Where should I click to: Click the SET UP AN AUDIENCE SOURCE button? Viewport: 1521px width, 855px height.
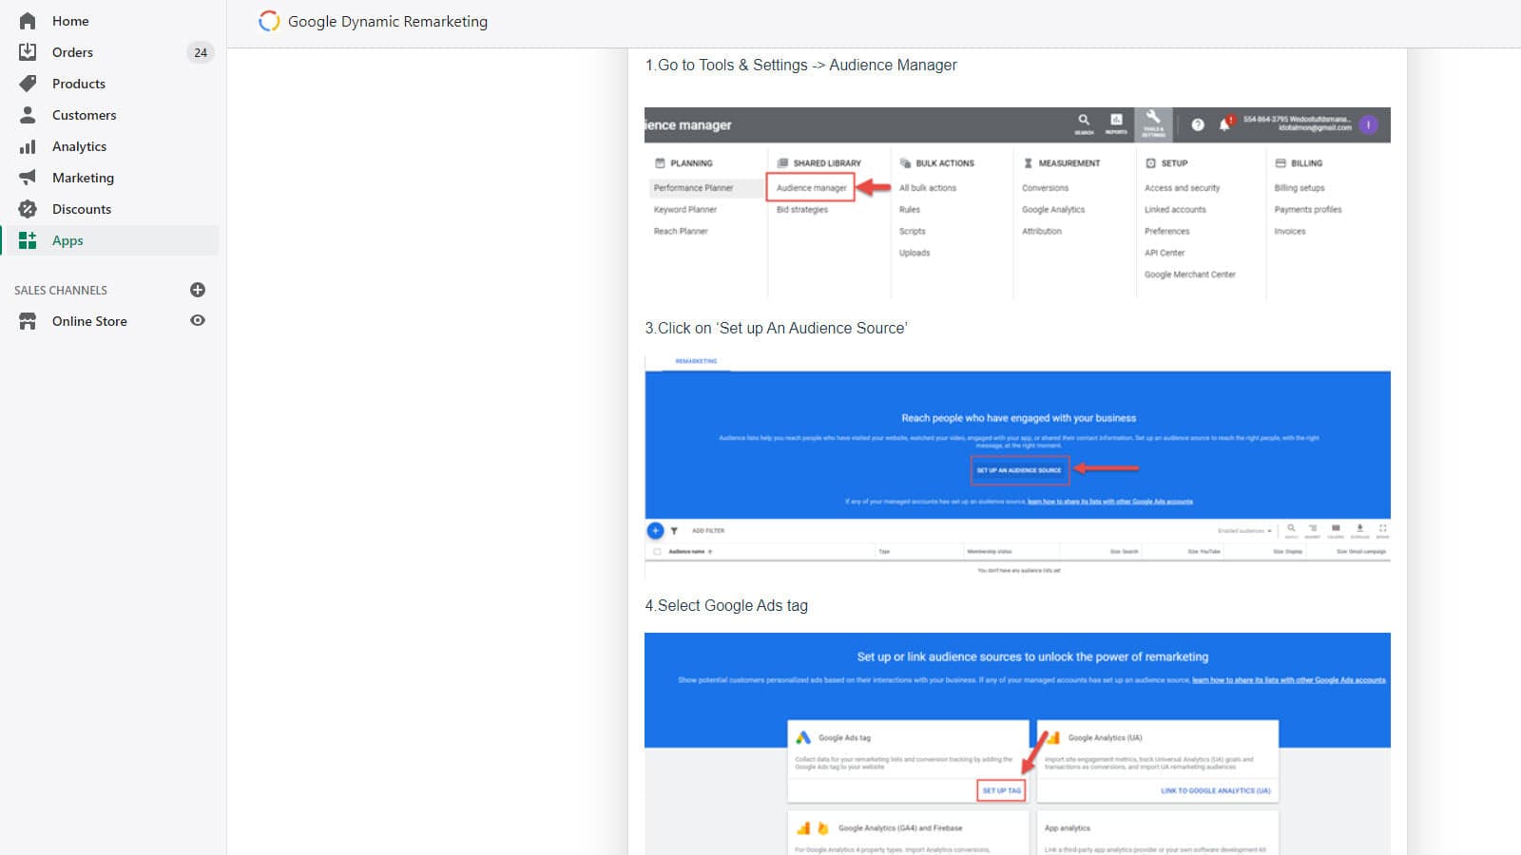[1019, 467]
